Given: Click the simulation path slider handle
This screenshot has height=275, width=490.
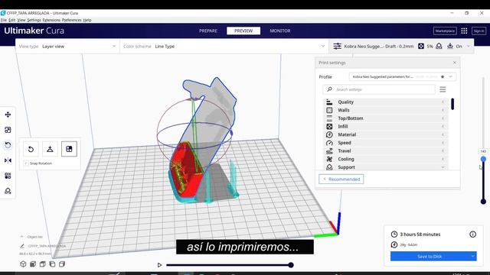Looking at the screenshot, I should click(x=291, y=265).
